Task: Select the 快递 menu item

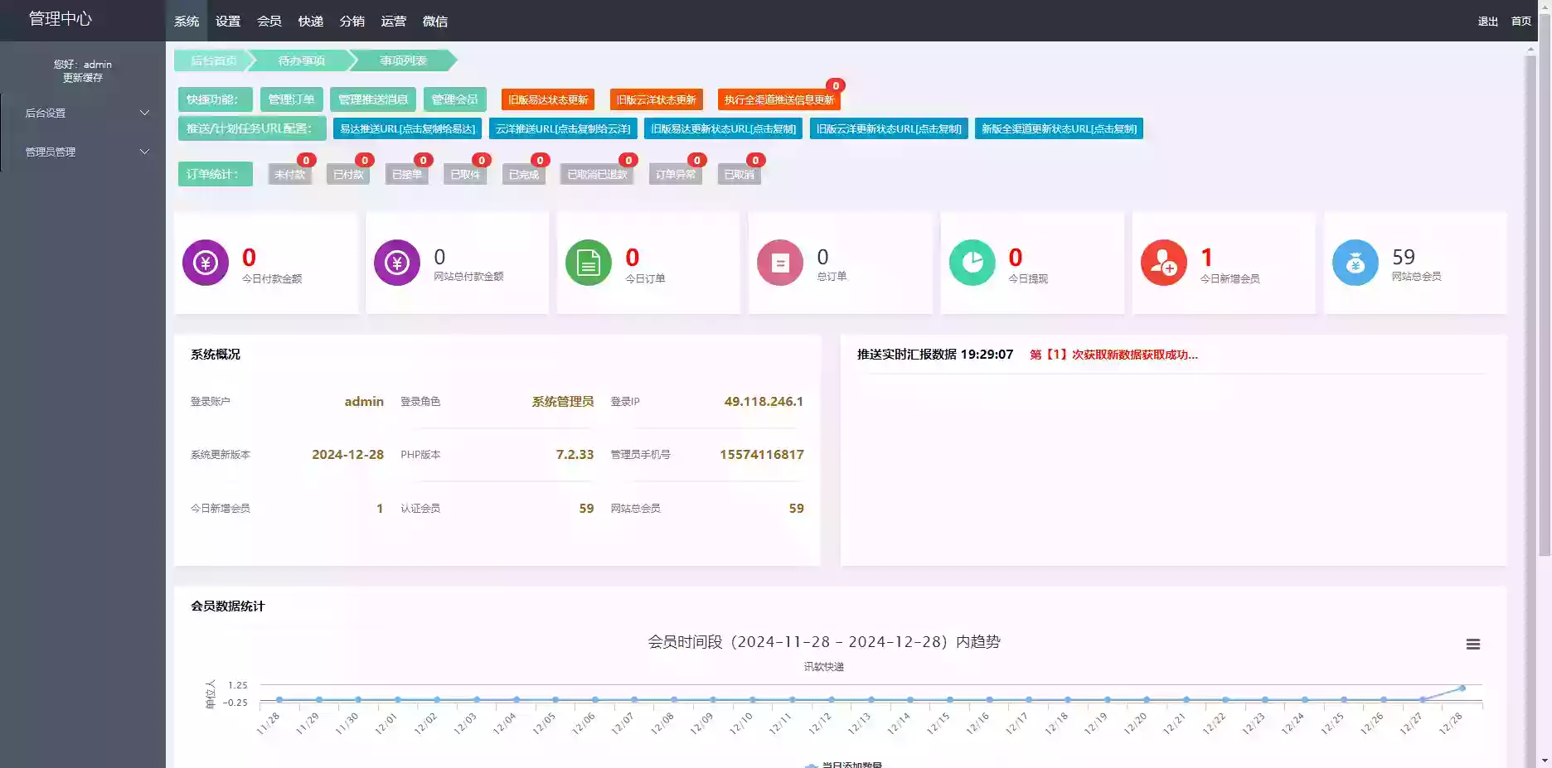Action: pos(311,21)
